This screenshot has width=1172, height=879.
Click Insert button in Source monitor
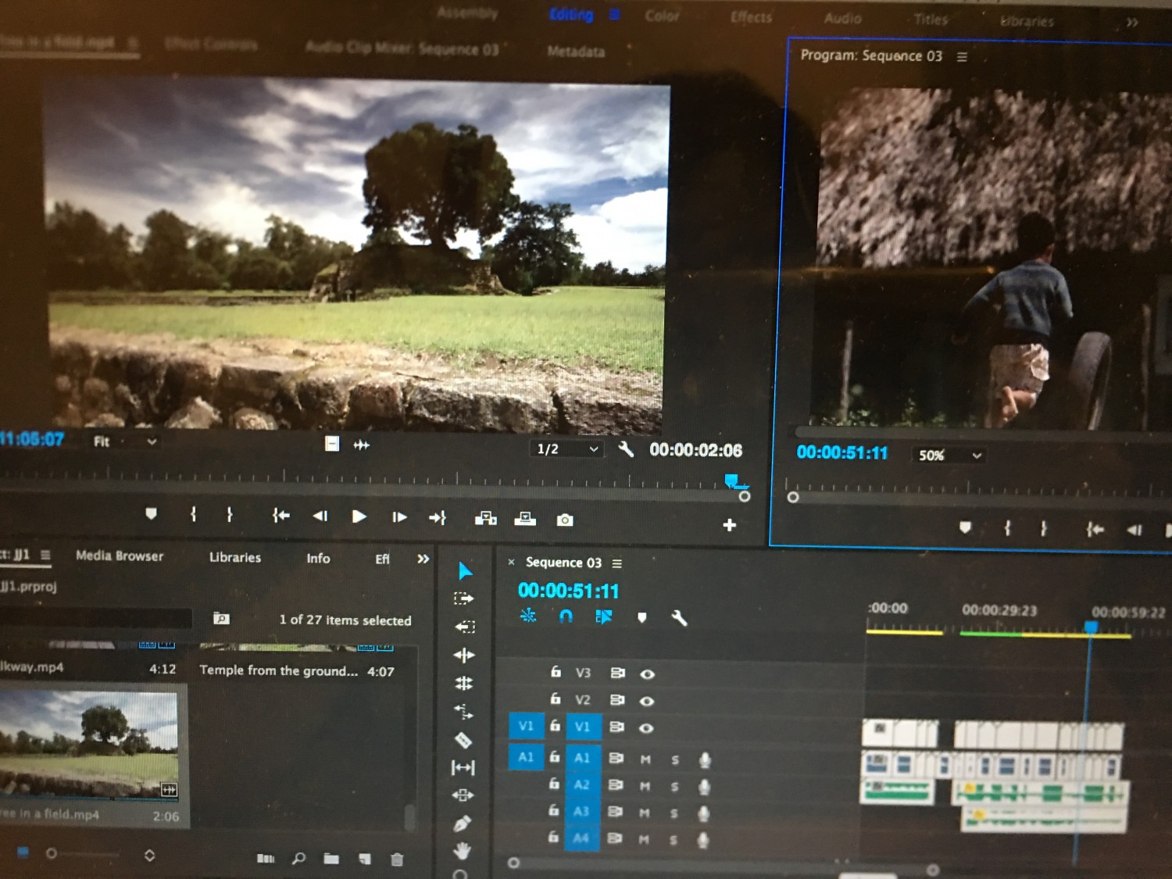pos(485,518)
